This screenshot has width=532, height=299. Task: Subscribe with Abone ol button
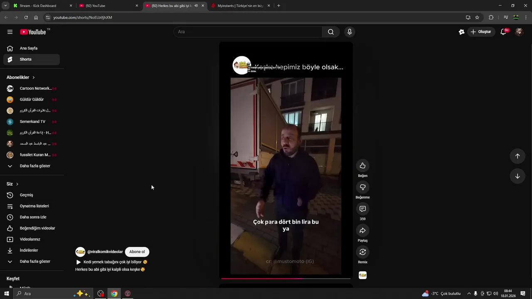click(137, 252)
